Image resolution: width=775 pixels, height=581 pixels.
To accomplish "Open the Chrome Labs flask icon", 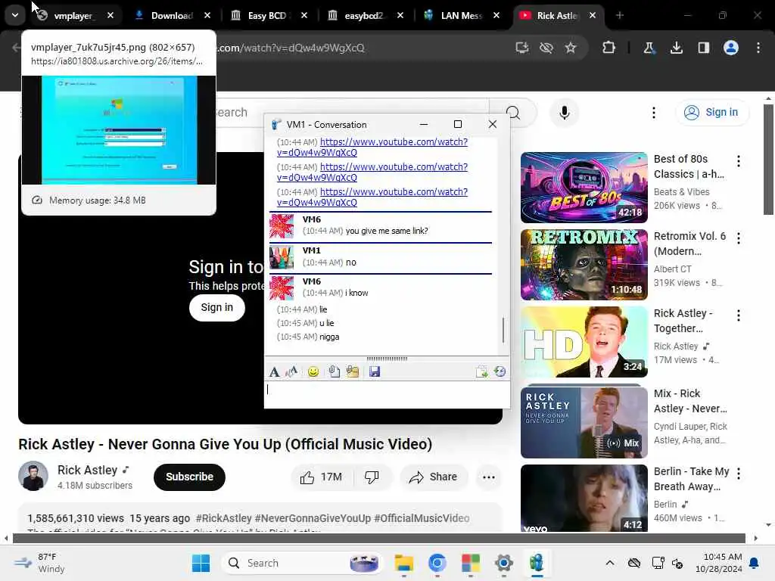I will click(649, 48).
